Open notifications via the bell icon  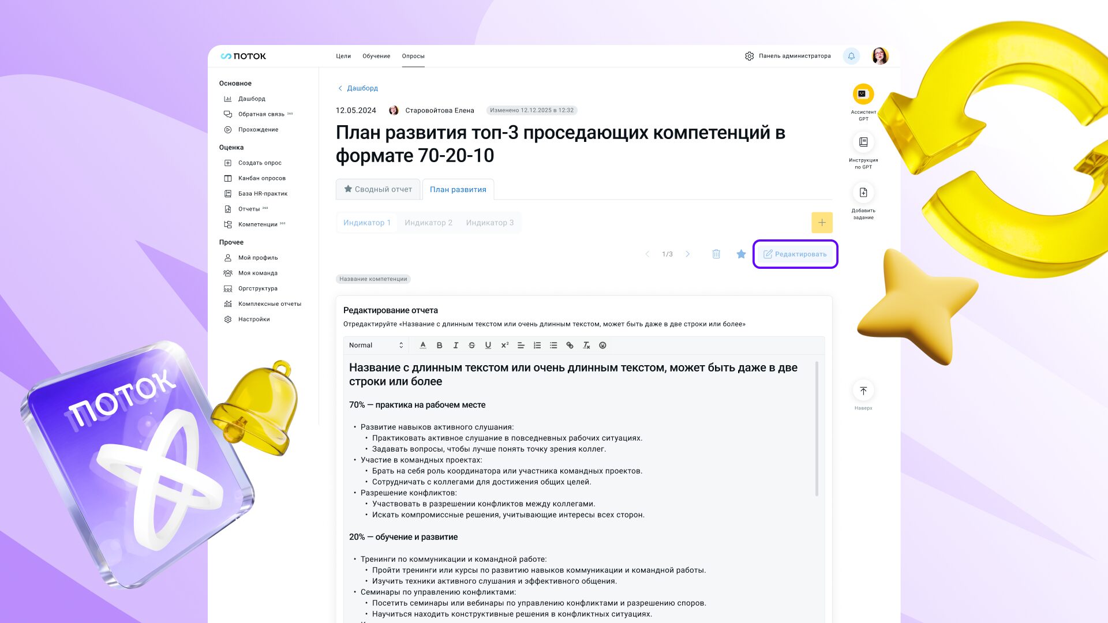click(851, 56)
